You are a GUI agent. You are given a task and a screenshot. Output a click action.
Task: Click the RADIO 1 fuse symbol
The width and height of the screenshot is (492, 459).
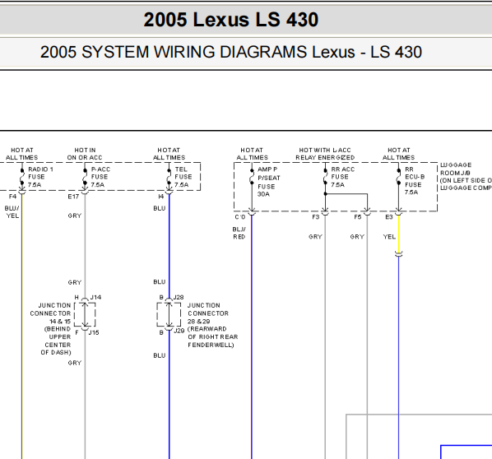point(22,177)
